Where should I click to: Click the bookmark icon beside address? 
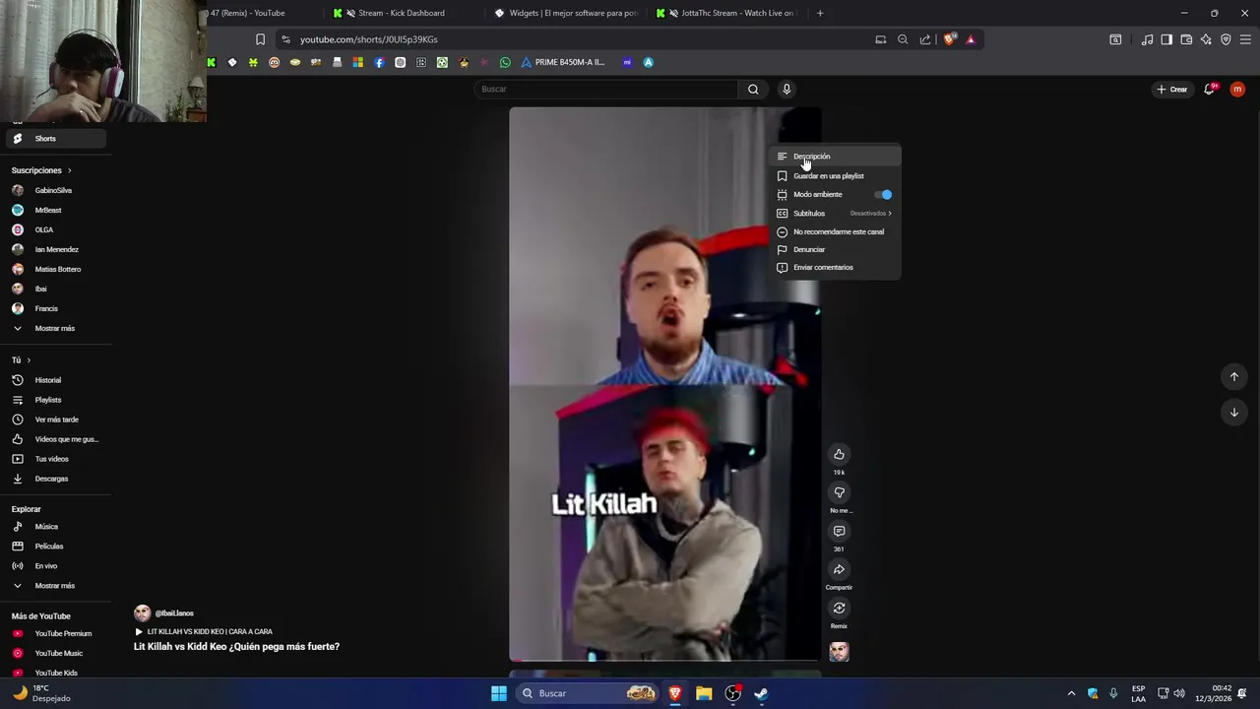(260, 39)
